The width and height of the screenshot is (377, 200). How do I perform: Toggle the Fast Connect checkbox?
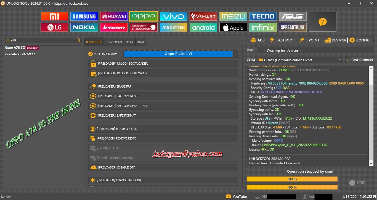(348, 60)
